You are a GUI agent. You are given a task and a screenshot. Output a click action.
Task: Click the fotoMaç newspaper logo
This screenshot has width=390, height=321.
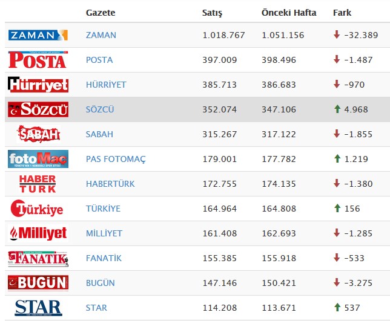(x=38, y=159)
